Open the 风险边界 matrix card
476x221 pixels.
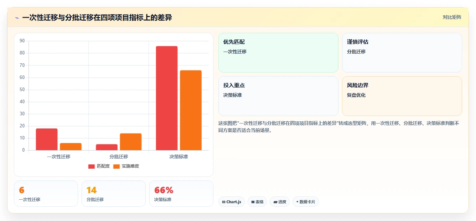click(402, 96)
